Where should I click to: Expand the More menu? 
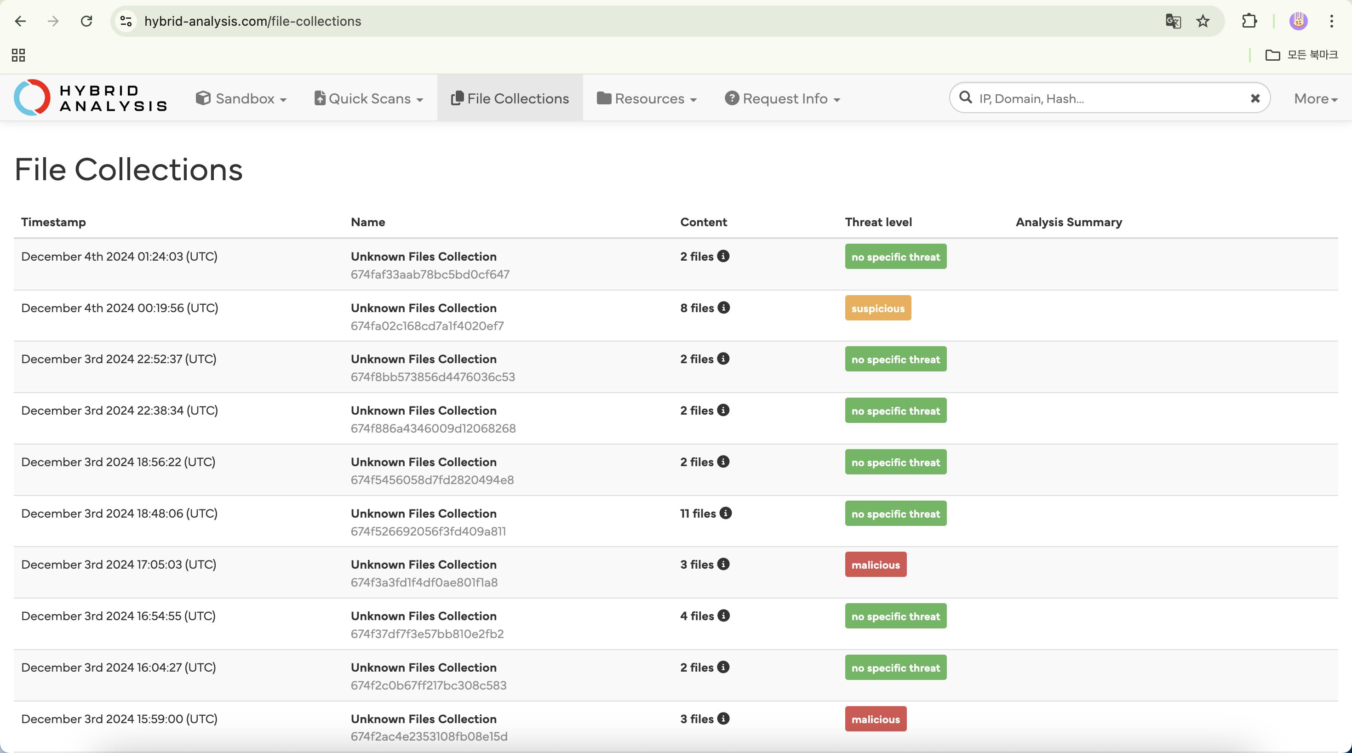click(1315, 98)
